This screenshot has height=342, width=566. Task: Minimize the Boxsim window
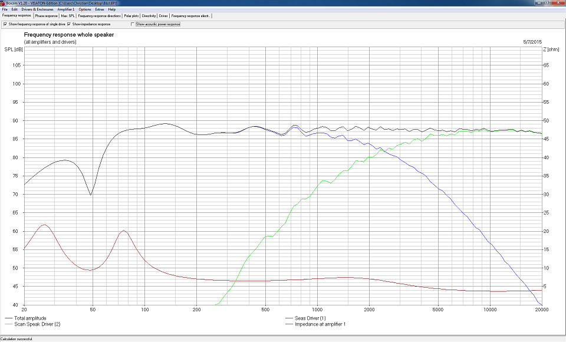coord(539,2)
